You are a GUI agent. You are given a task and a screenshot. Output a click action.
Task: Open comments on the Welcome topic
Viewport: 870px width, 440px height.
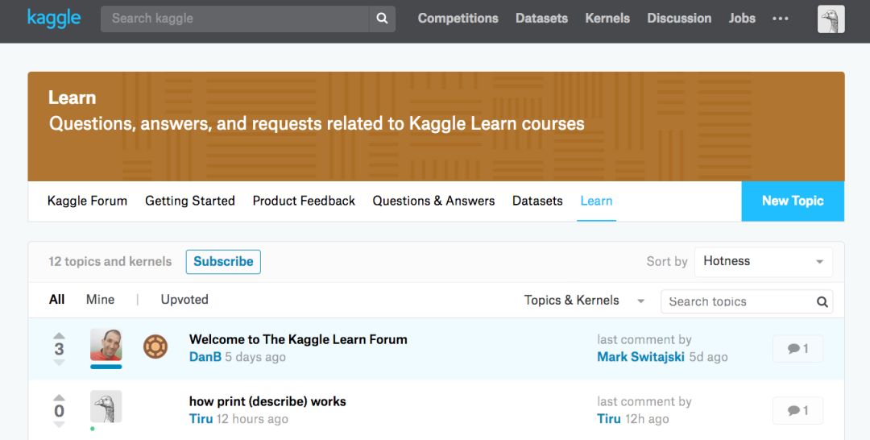(797, 349)
